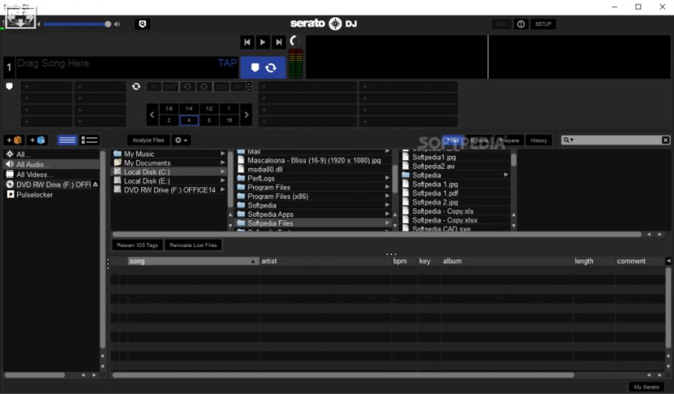Switch to the Prepare tab
This screenshot has height=394, width=674.
[509, 140]
